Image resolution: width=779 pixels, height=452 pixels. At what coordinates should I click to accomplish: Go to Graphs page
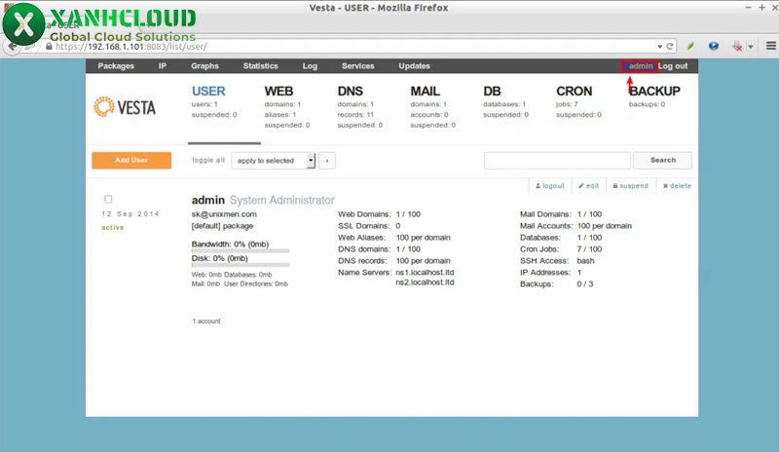point(204,66)
